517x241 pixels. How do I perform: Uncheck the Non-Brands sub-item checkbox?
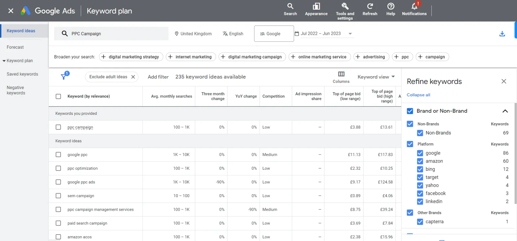420,133
